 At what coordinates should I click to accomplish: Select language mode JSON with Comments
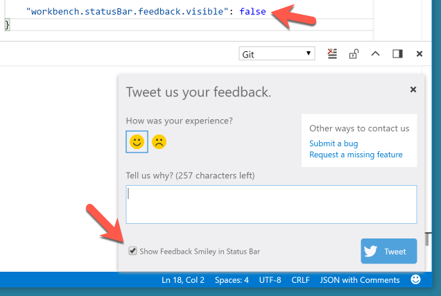point(359,280)
